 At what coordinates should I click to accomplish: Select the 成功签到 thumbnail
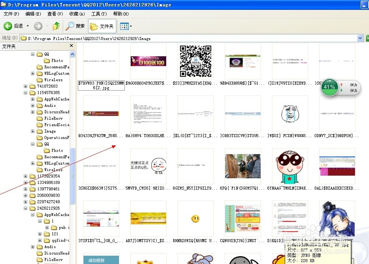pyautogui.click(x=101, y=259)
